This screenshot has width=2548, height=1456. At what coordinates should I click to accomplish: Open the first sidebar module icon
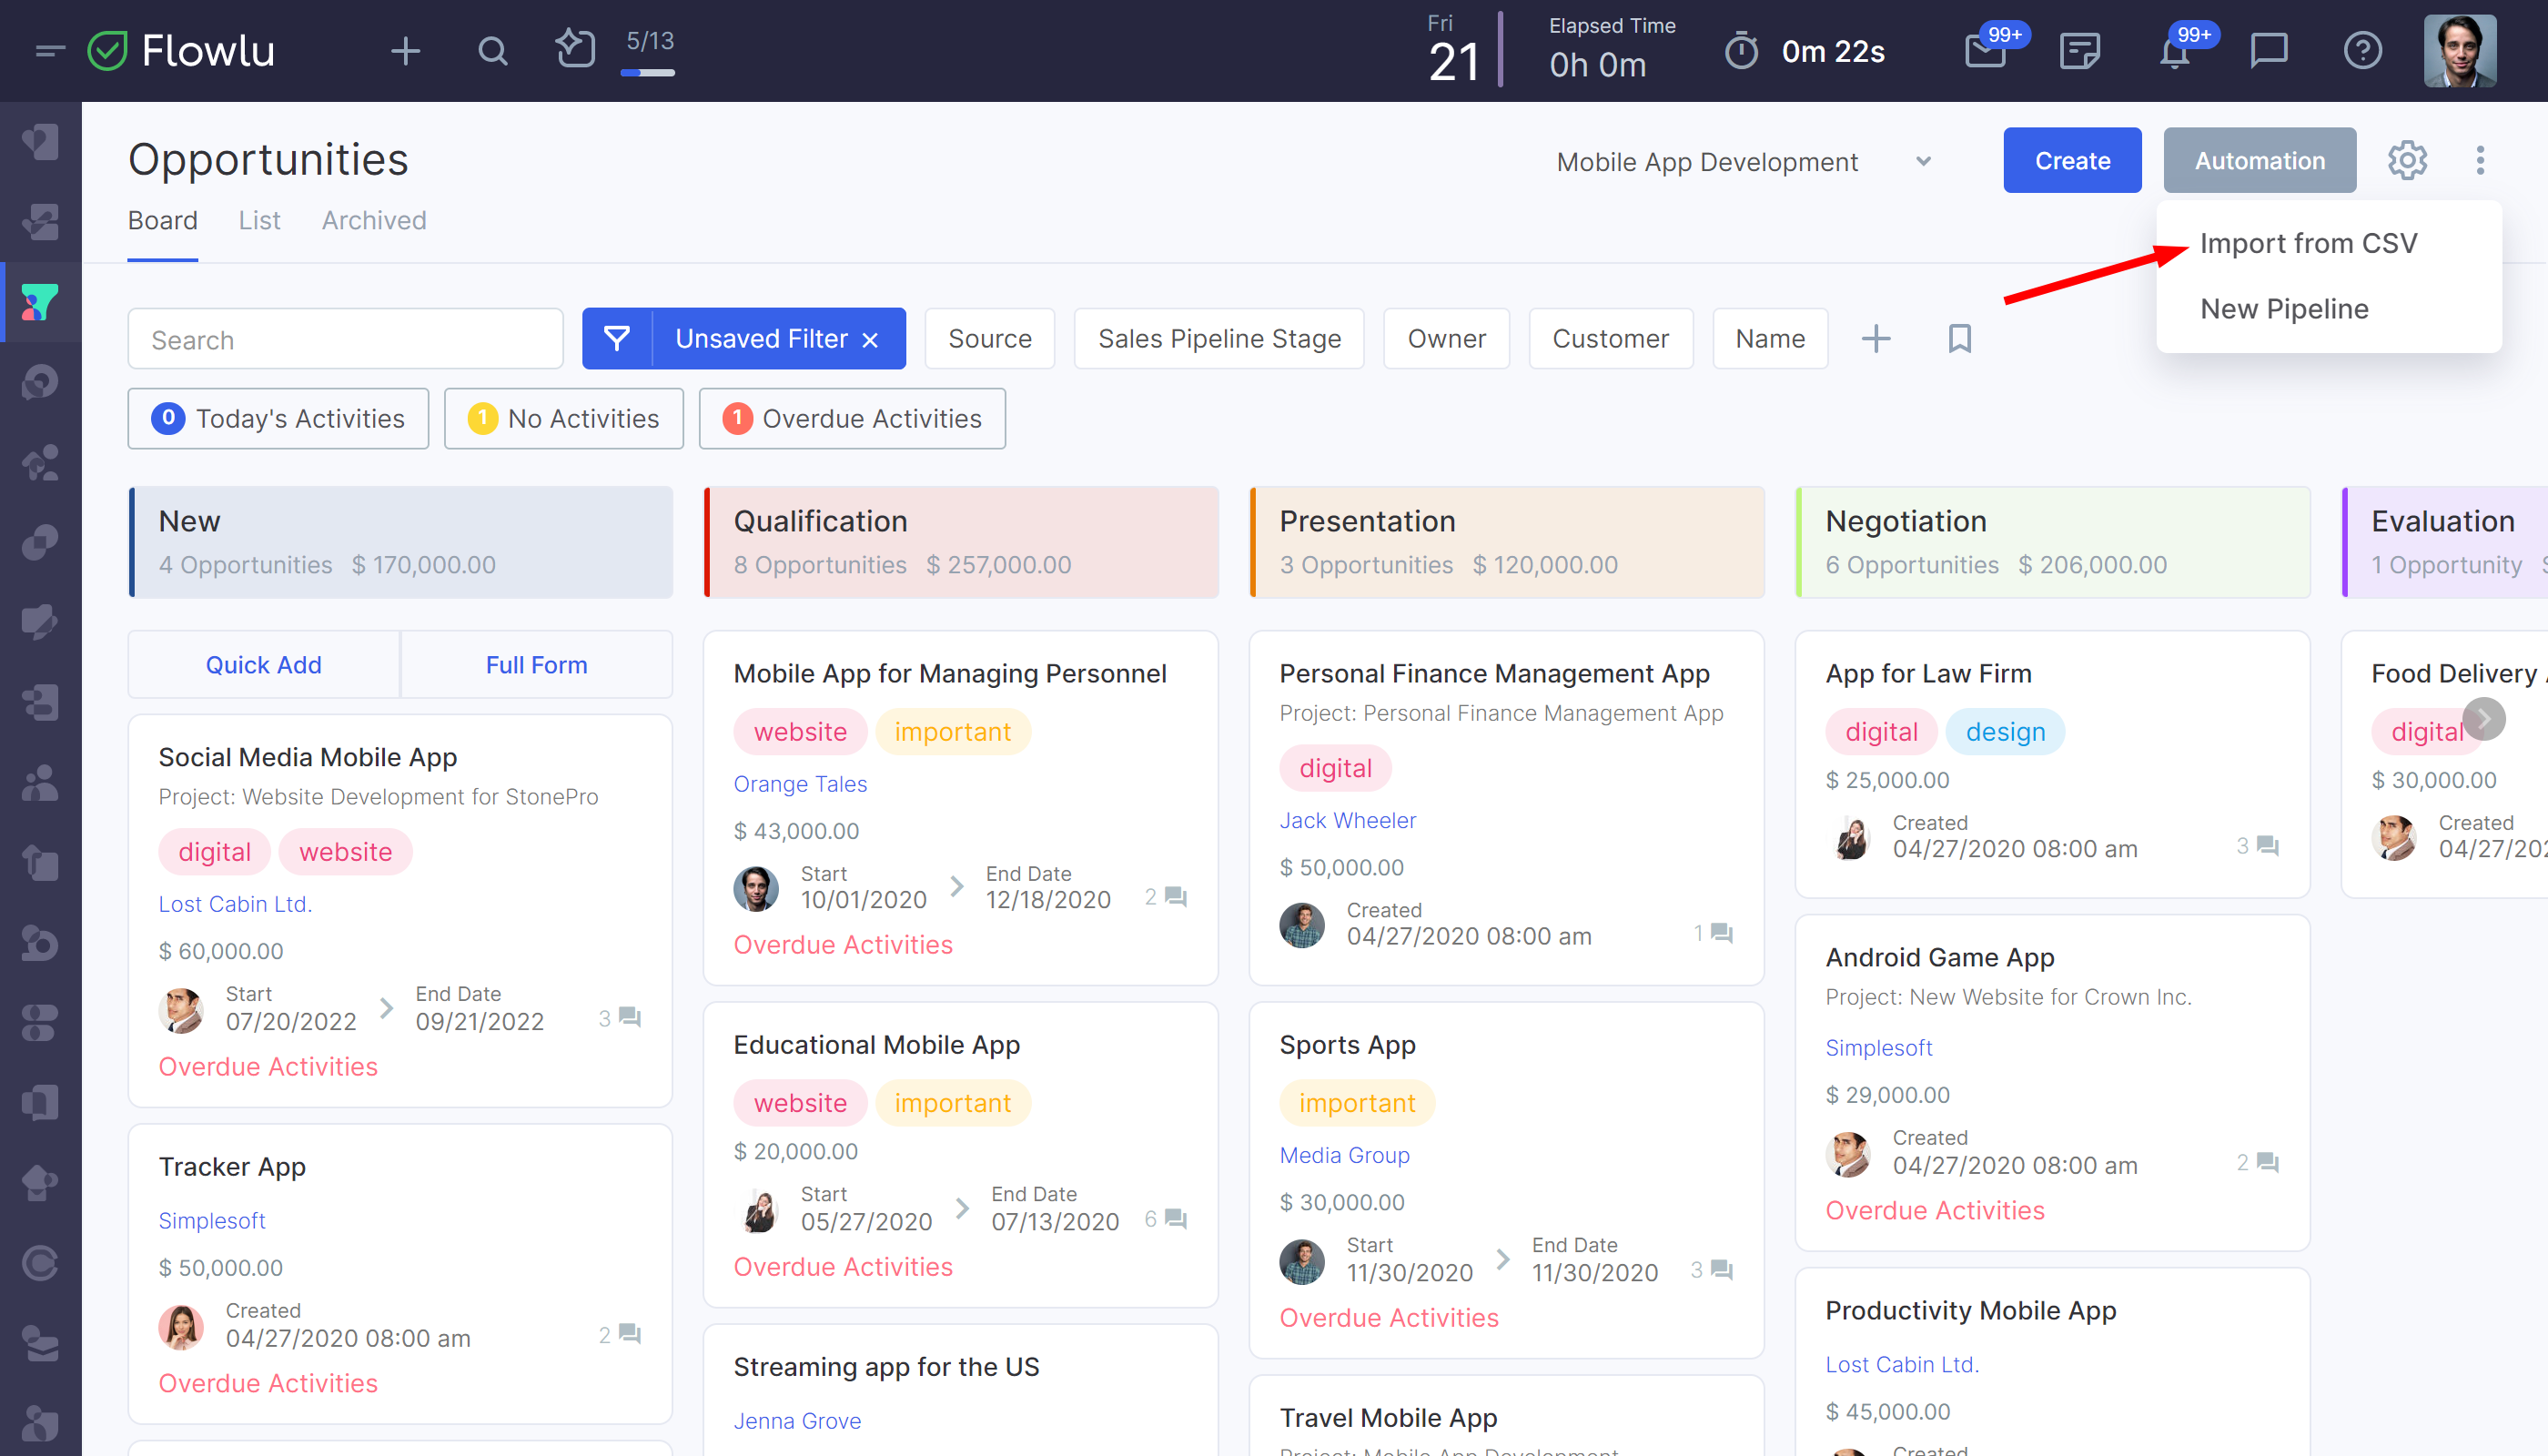point(40,141)
